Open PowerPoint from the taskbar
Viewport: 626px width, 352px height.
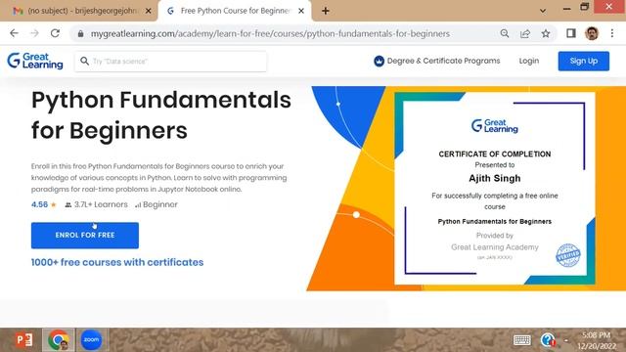[x=23, y=340]
